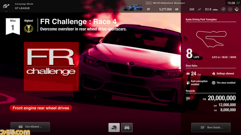Click the Tire wear enabled icon
The height and width of the screenshot is (135, 241).
click(214, 83)
